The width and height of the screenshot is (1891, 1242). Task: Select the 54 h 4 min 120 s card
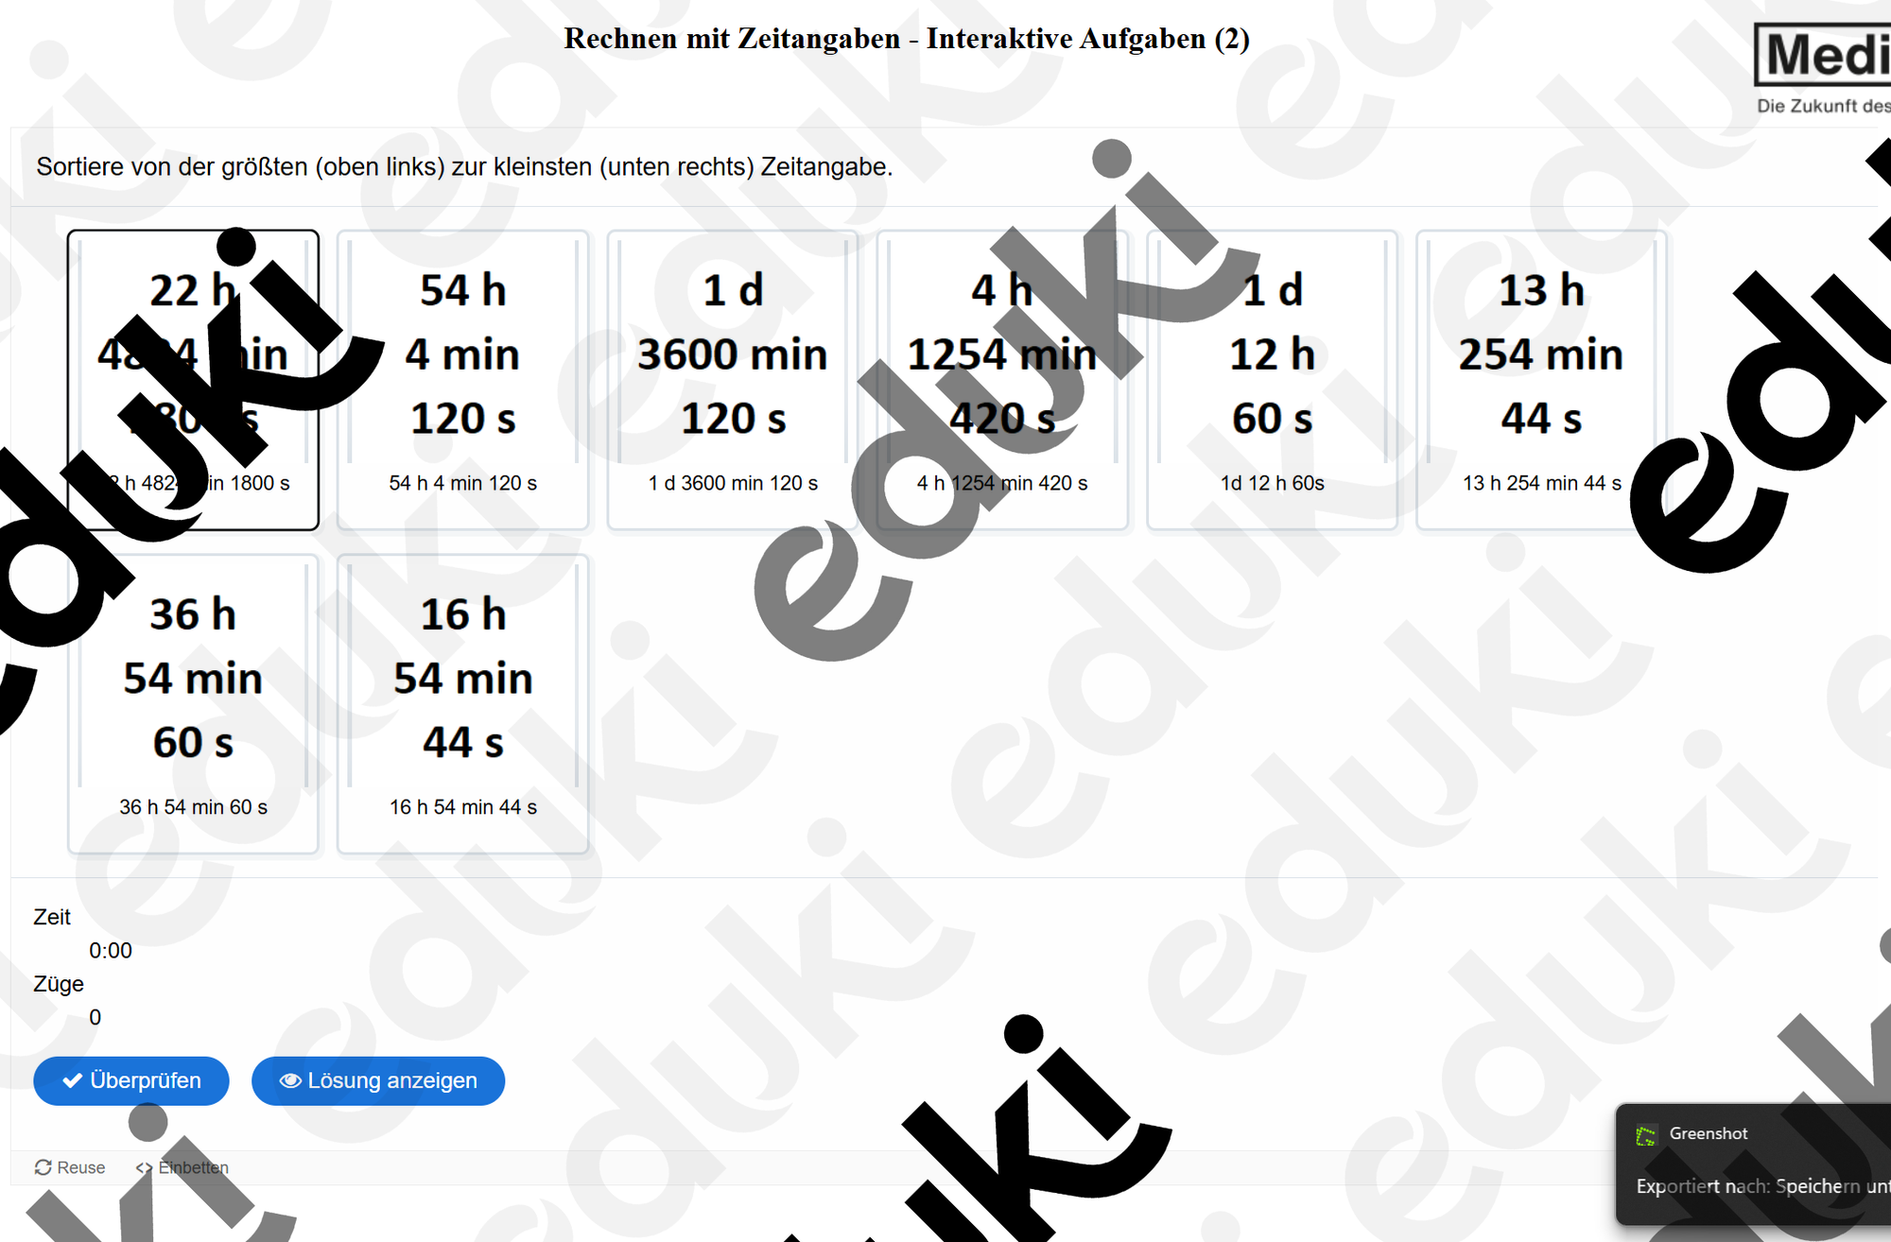coord(463,380)
